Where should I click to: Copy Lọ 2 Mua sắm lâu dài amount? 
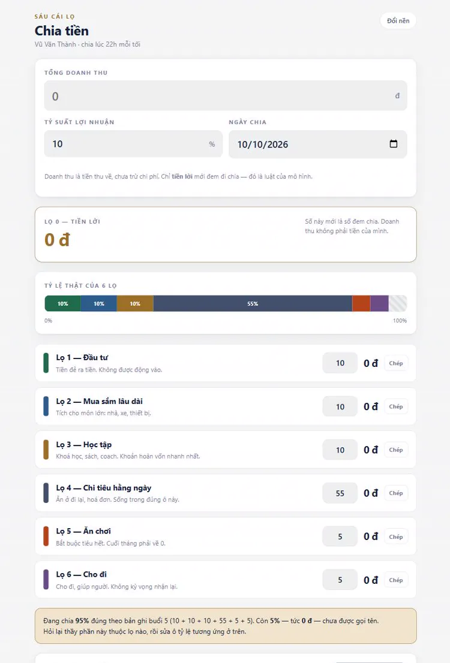click(x=396, y=406)
